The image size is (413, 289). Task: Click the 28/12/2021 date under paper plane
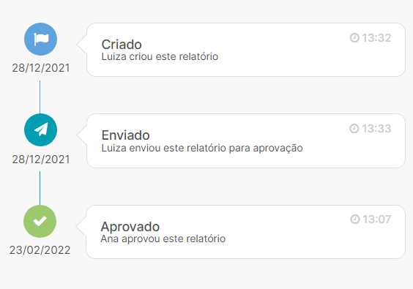(x=41, y=159)
